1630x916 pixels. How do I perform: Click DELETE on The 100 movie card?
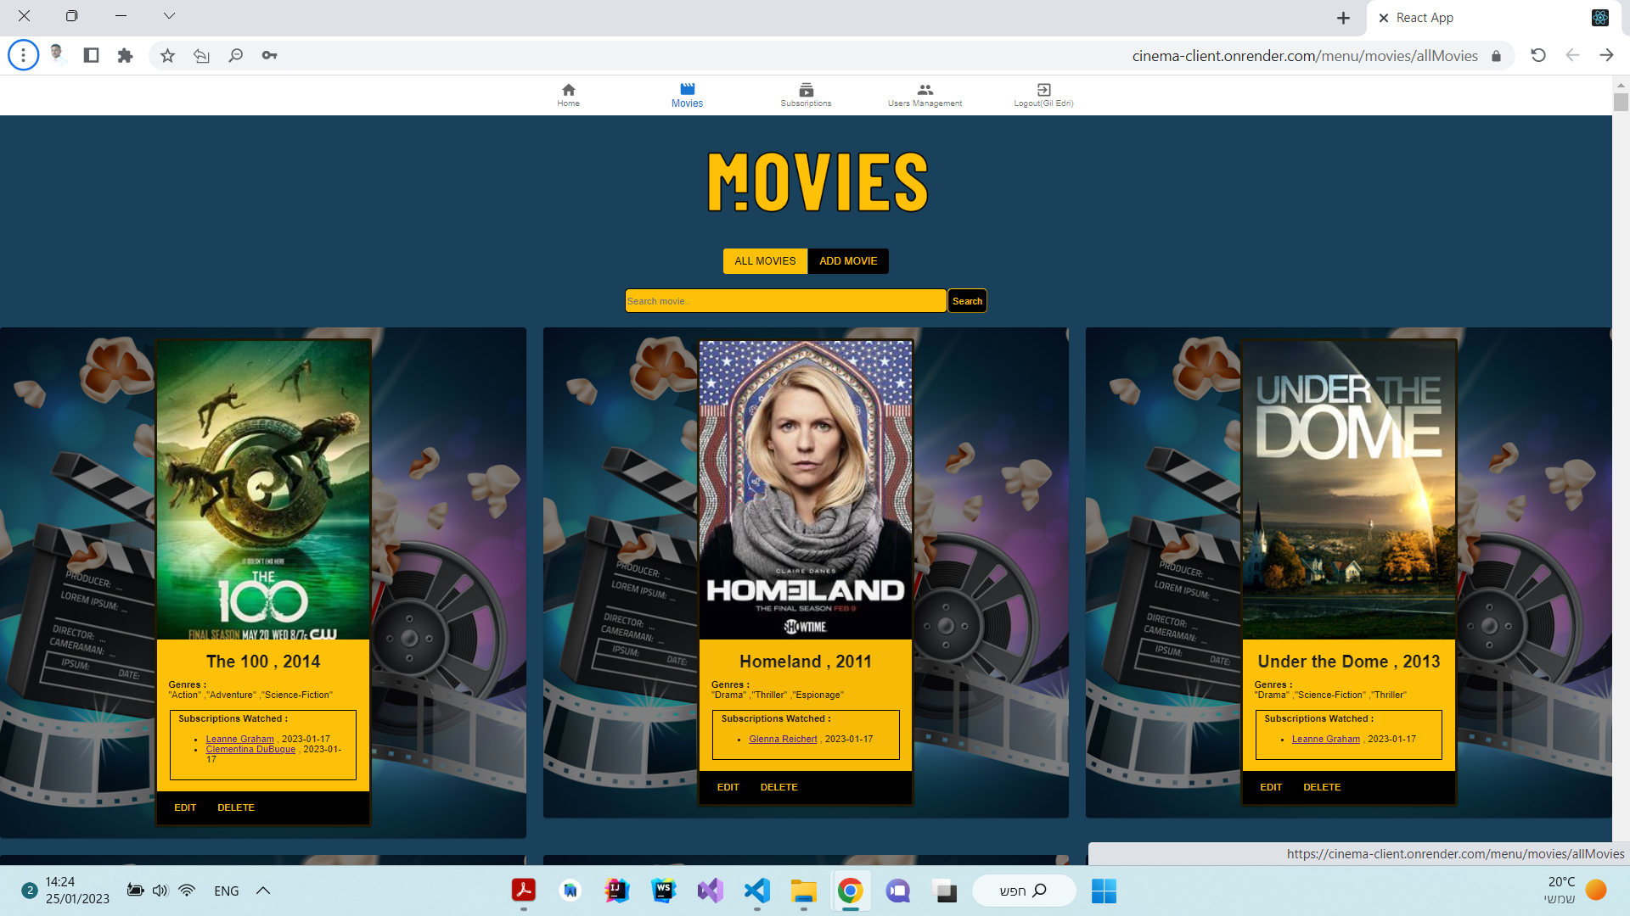[x=236, y=807]
